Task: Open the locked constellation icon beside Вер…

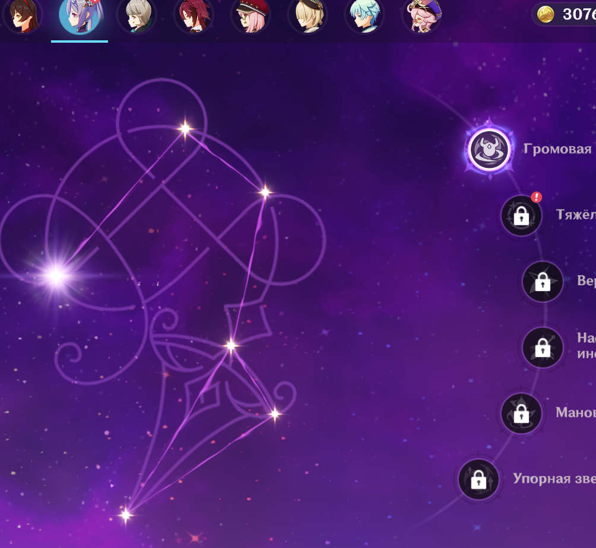Action: tap(543, 281)
